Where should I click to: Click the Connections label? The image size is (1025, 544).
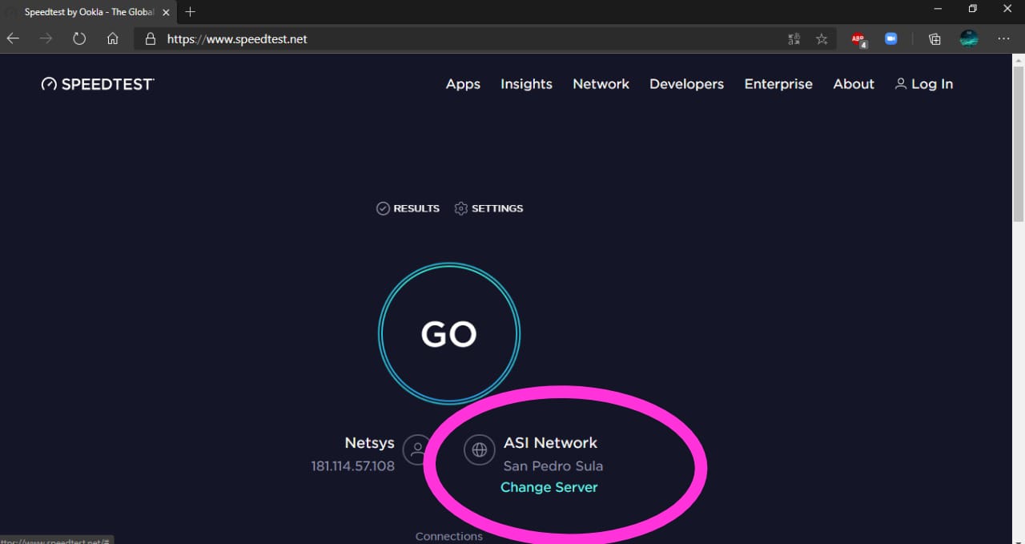click(x=449, y=537)
